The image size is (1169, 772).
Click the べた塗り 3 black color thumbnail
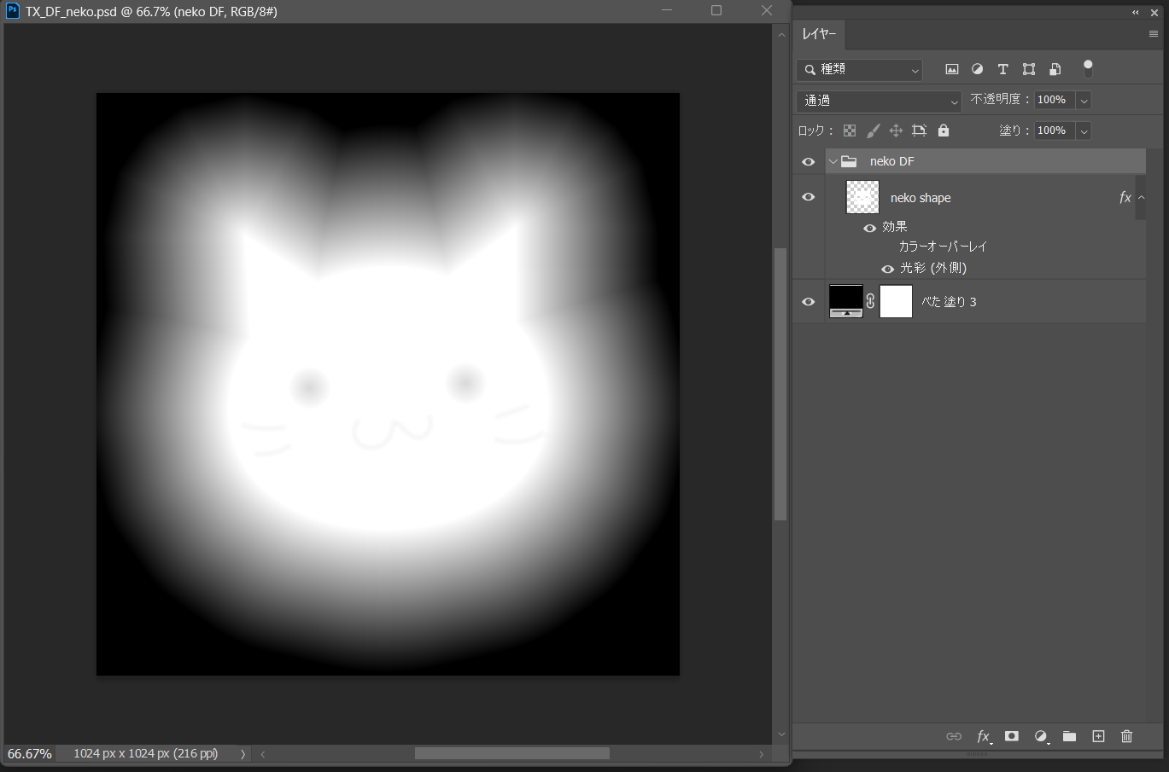[x=845, y=301]
